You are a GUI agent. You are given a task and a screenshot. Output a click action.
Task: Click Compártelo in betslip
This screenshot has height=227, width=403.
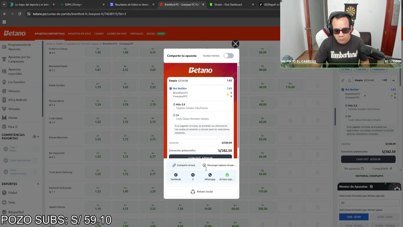click(x=382, y=169)
